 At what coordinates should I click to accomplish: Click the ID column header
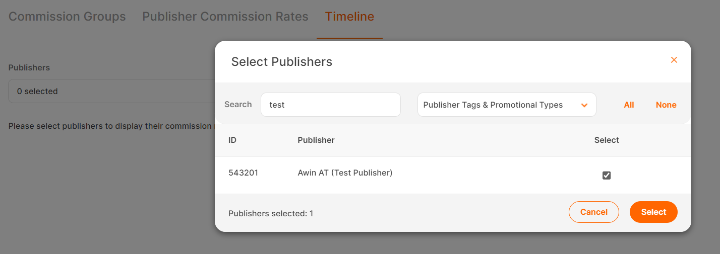click(232, 140)
